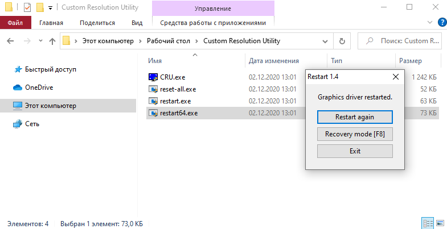Open the Explorer help icon
Screen dimensions: 447x229
click(442, 22)
